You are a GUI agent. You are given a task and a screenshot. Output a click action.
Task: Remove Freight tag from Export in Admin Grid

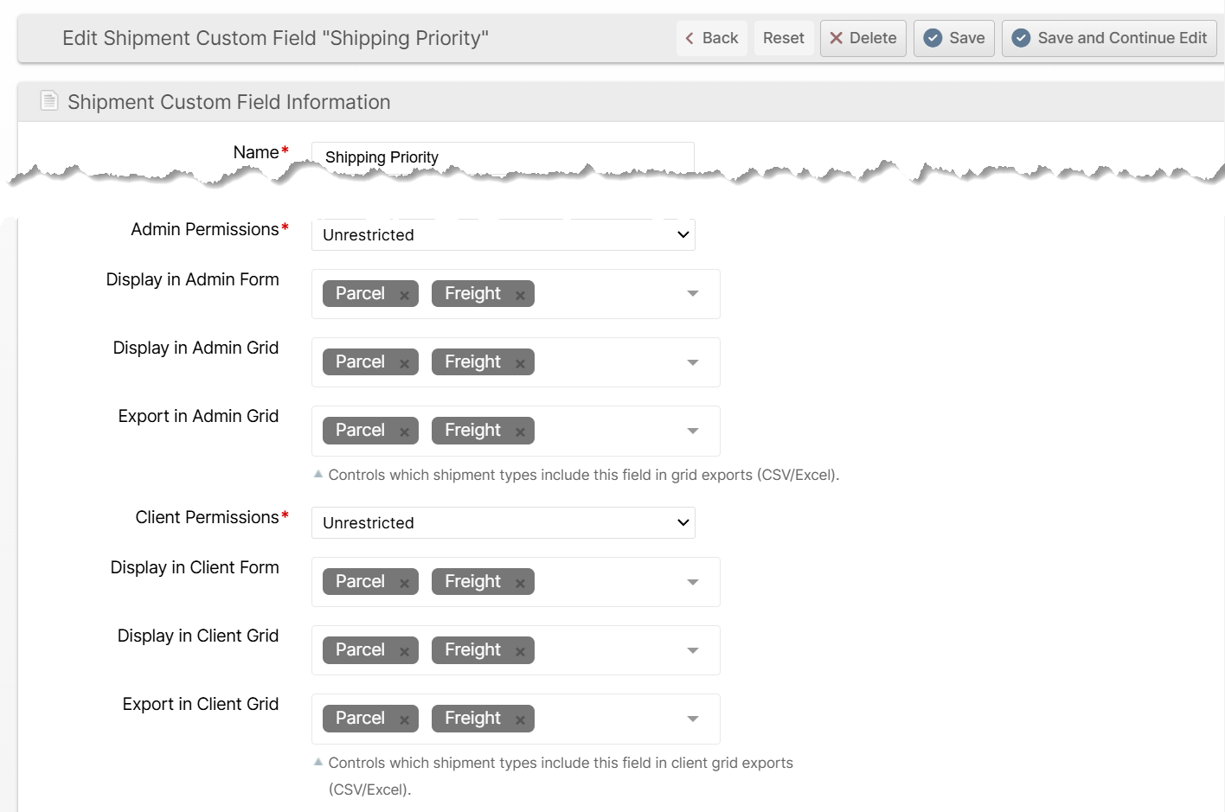520,432
